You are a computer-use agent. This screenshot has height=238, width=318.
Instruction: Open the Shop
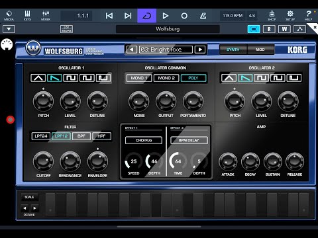(x=272, y=16)
